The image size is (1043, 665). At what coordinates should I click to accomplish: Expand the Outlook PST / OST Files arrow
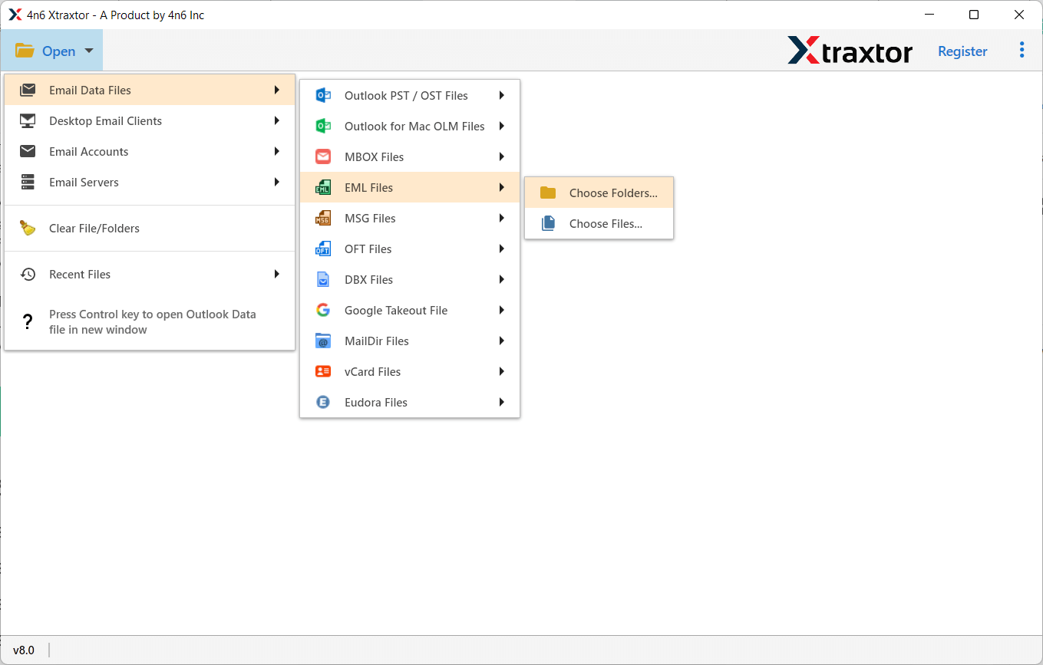(501, 95)
